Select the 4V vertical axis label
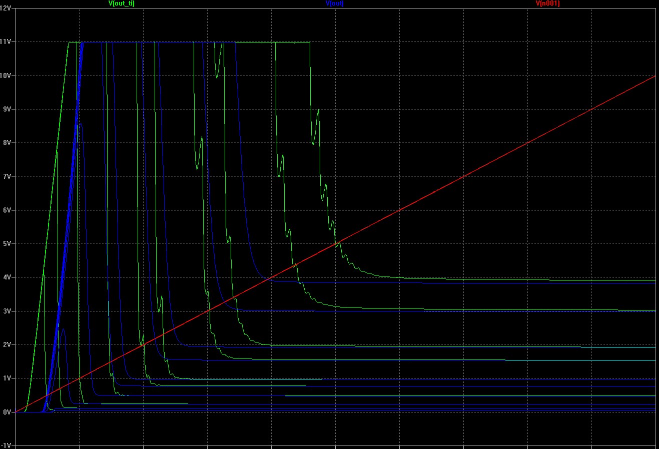The height and width of the screenshot is (449, 659). coord(7,277)
